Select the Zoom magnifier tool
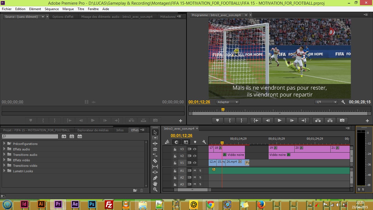The image size is (373, 210). (155, 189)
